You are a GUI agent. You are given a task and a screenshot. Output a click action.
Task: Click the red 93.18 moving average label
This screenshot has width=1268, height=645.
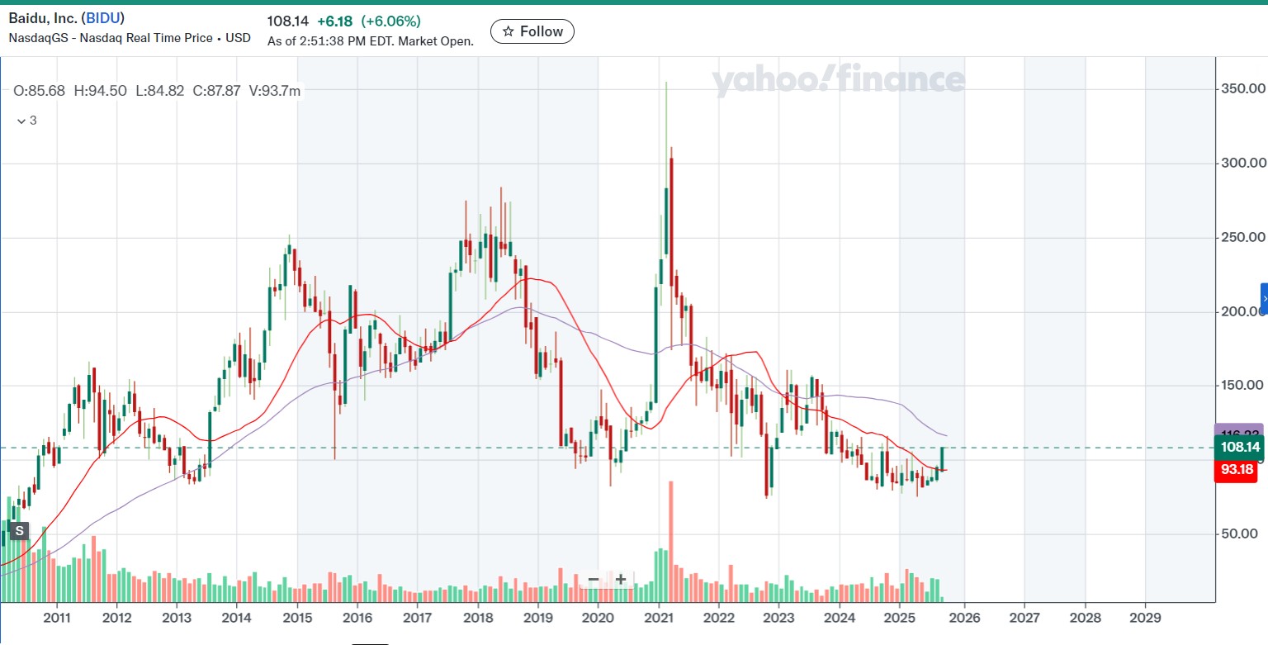pos(1237,471)
